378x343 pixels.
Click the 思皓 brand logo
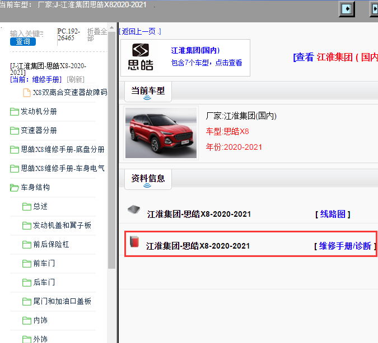(141, 57)
